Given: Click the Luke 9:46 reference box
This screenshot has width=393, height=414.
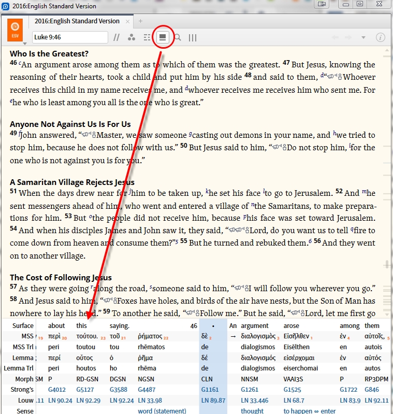Looking at the screenshot, I should pyautogui.click(x=70, y=37).
